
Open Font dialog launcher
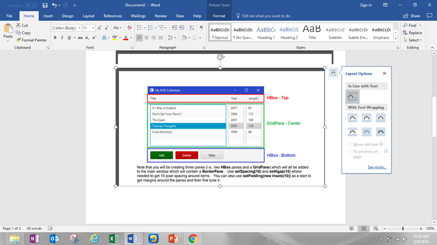[132, 48]
